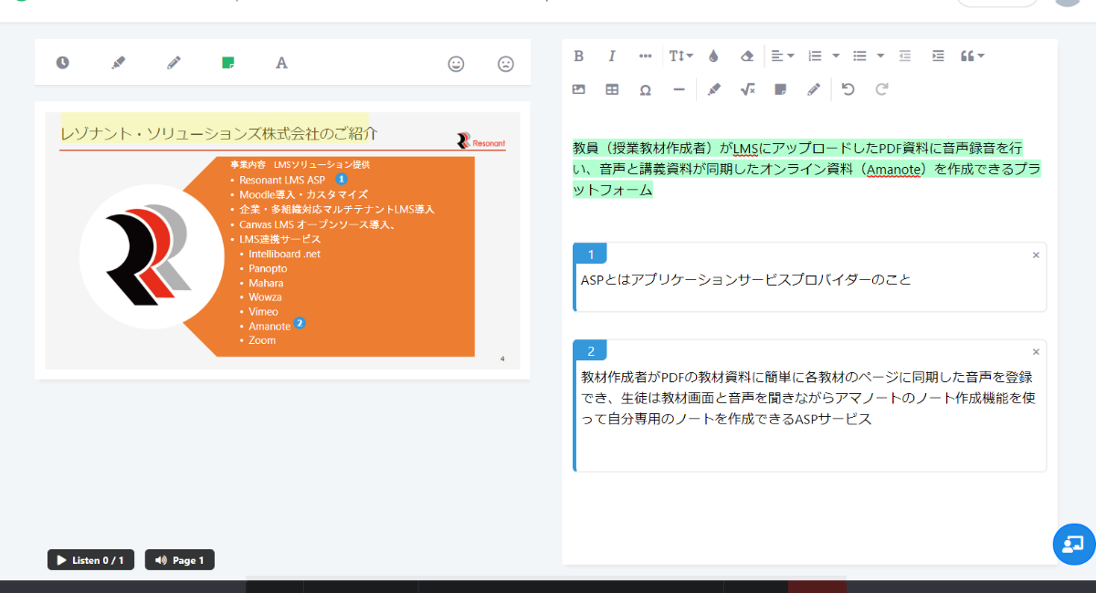Open the text alignment dropdown
1096x593 pixels.
point(782,56)
